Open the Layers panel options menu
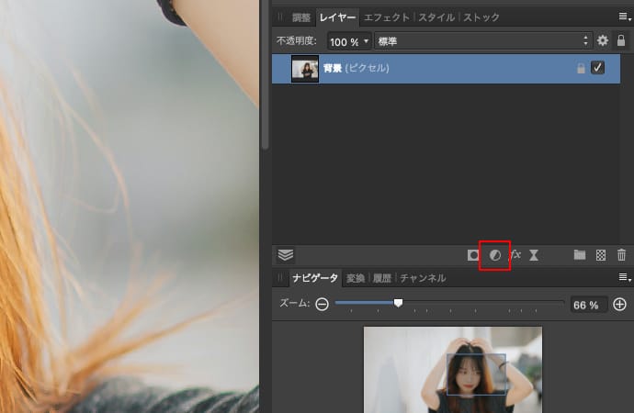The image size is (634, 413). point(624,17)
